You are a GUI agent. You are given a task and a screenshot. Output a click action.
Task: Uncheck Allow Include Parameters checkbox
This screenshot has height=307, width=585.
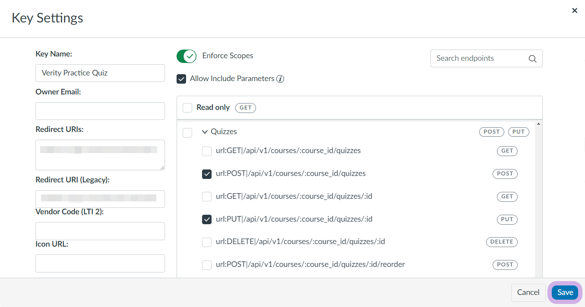181,79
